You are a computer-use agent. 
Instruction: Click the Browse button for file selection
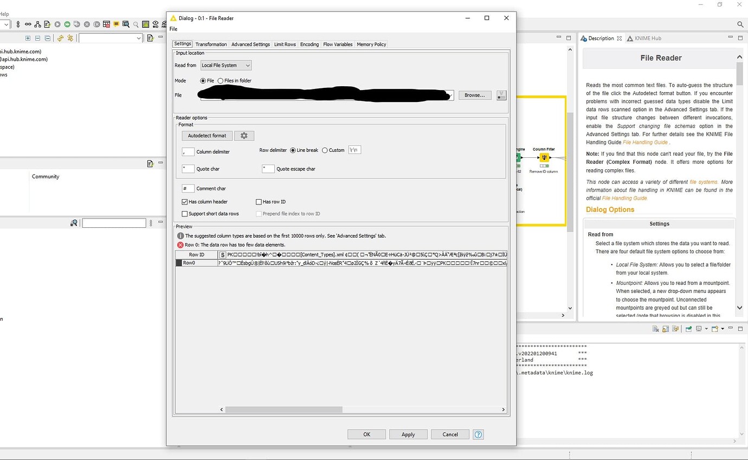pos(474,95)
